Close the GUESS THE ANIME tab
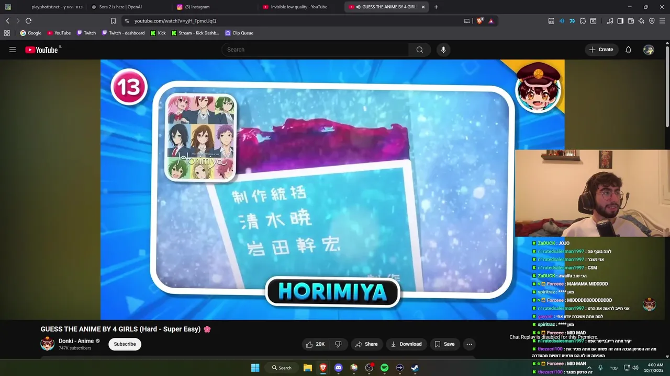The image size is (670, 376). click(423, 7)
